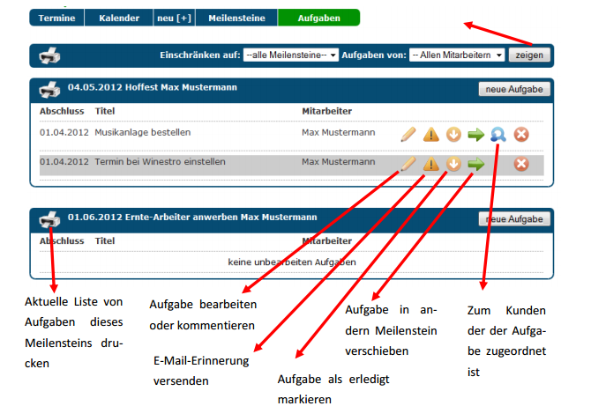Switch to the Termine tab
The height and width of the screenshot is (406, 591).
tap(56, 18)
